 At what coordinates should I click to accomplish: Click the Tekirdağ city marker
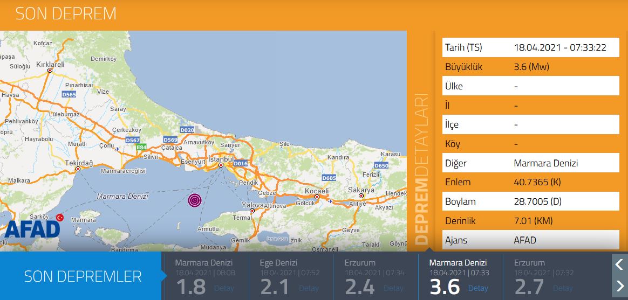[78, 169]
